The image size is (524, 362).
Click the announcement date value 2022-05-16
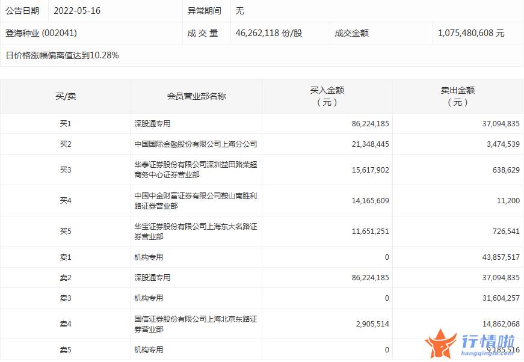point(77,11)
